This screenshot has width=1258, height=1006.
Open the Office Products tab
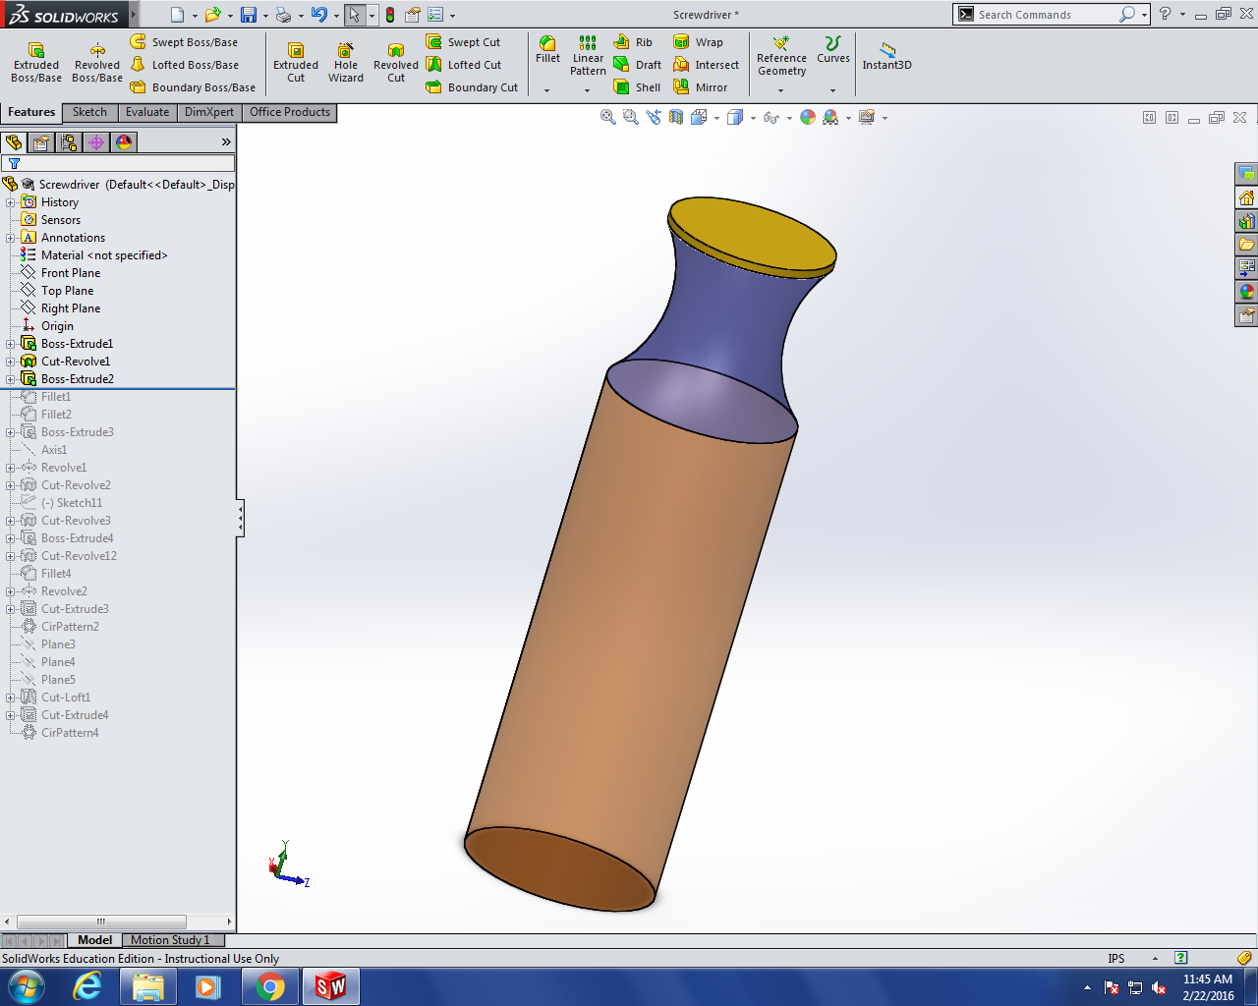[290, 112]
